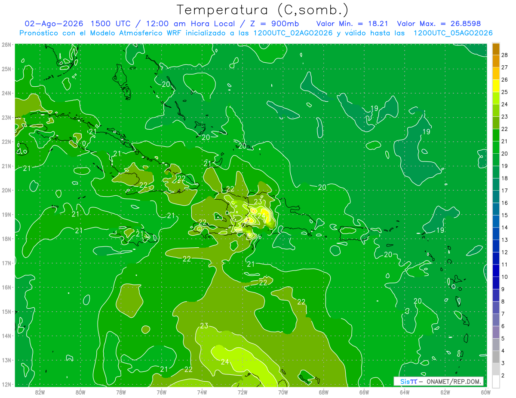The image size is (516, 398).
Task: Click the "12N" latitude axis label
Action: (x=6, y=384)
